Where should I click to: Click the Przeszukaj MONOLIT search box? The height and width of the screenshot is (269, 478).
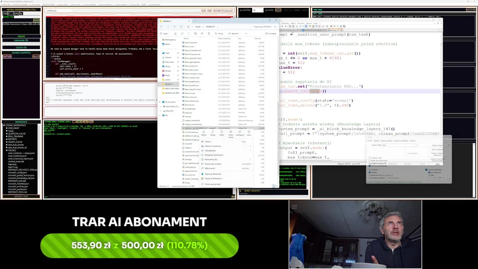coord(264,27)
